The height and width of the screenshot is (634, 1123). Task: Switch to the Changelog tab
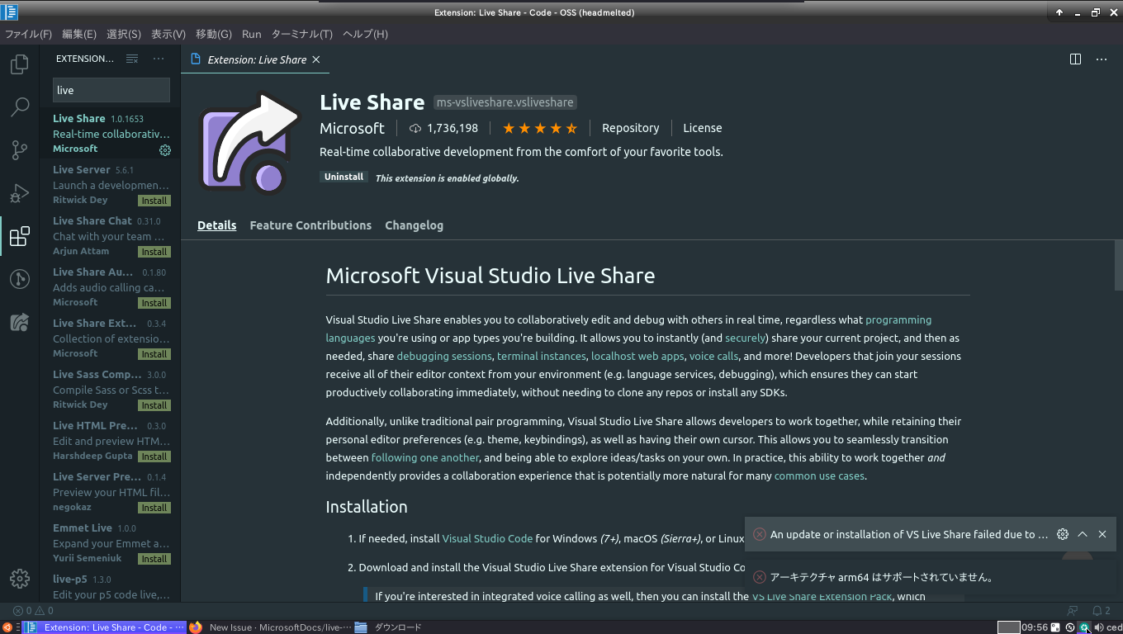pos(414,225)
